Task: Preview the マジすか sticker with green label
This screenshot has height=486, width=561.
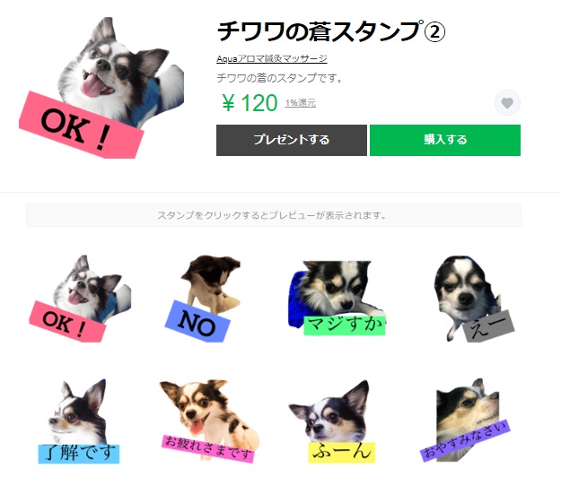Action: (x=337, y=299)
